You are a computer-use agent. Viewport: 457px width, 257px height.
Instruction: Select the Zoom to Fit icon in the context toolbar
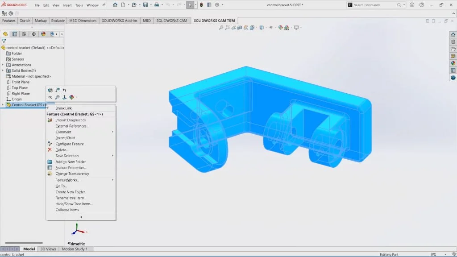click(58, 97)
